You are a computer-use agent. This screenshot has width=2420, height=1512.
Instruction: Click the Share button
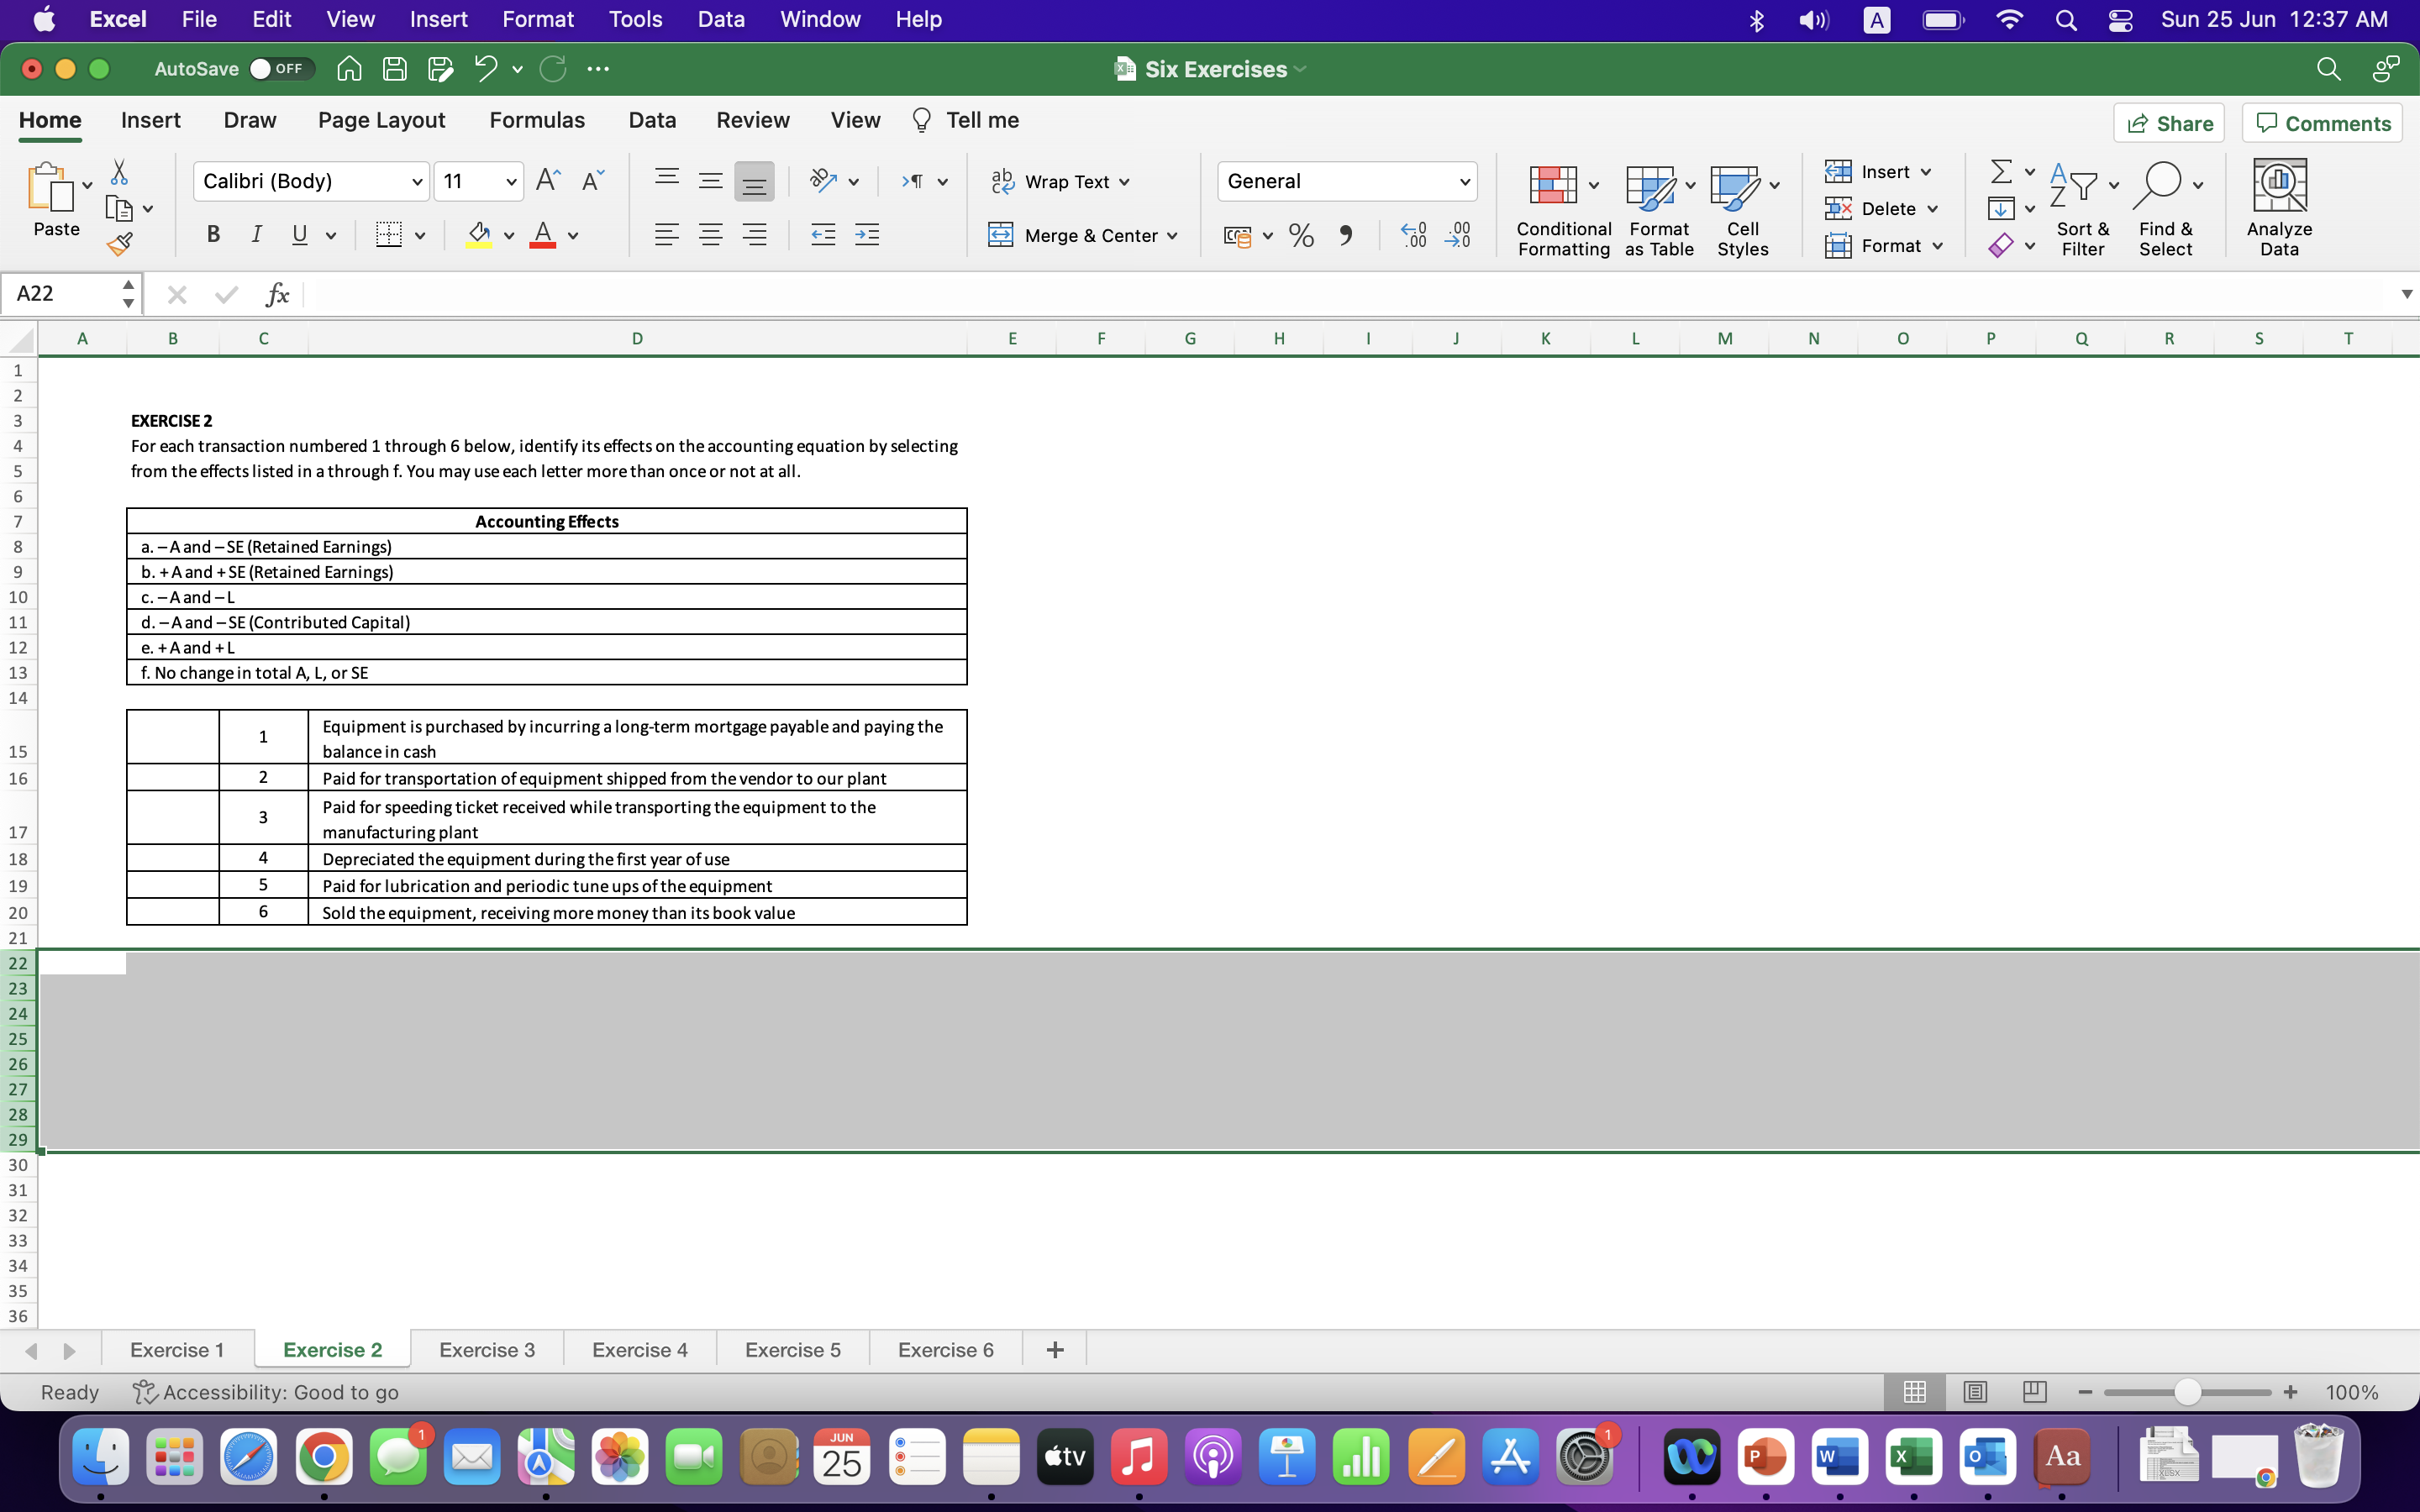[x=2170, y=122]
